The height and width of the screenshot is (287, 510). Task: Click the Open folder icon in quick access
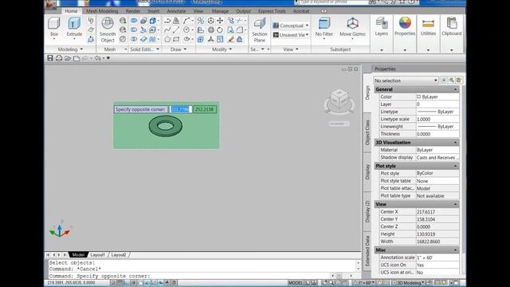pyautogui.click(x=68, y=58)
